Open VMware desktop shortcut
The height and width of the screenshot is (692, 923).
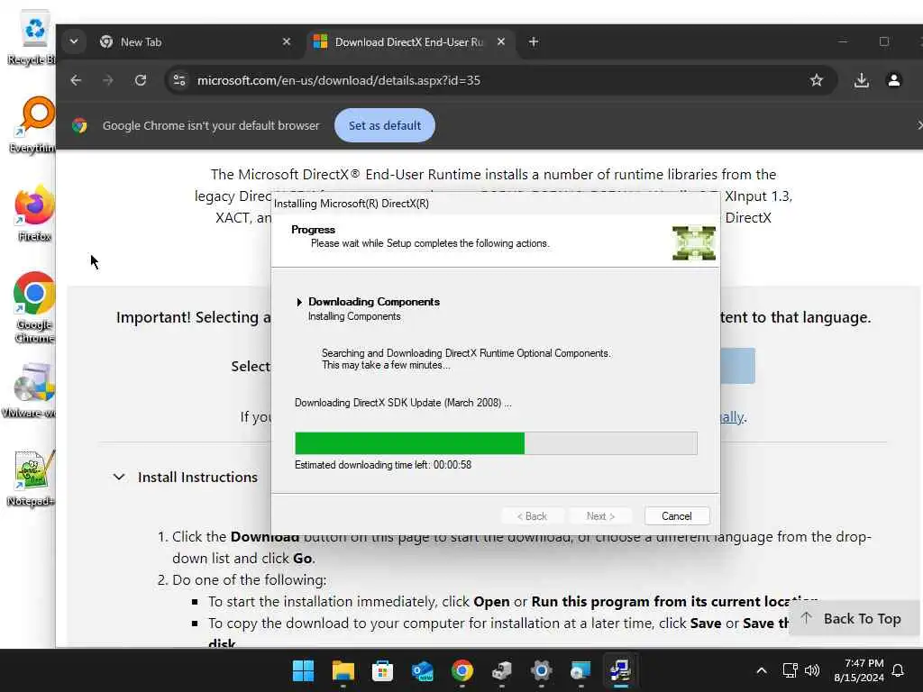coord(31,389)
